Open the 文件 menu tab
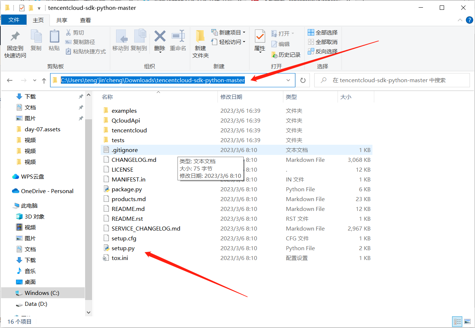Viewport: 475px width, 328px height. 14,20
